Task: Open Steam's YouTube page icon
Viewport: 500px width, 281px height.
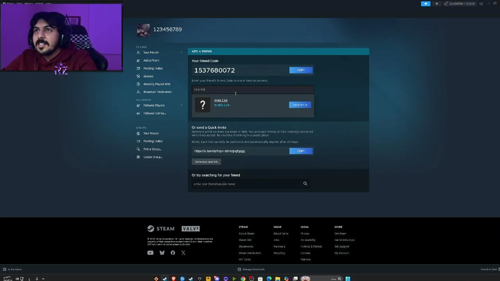Action: [150, 253]
